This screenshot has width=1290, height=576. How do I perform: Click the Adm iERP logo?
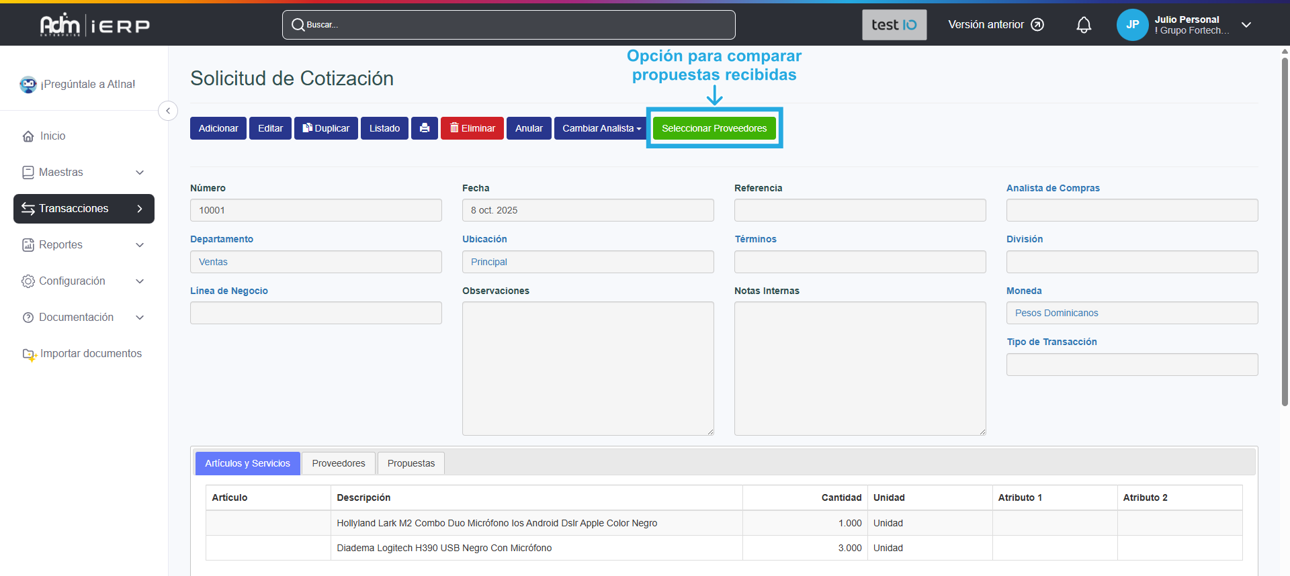tap(95, 26)
